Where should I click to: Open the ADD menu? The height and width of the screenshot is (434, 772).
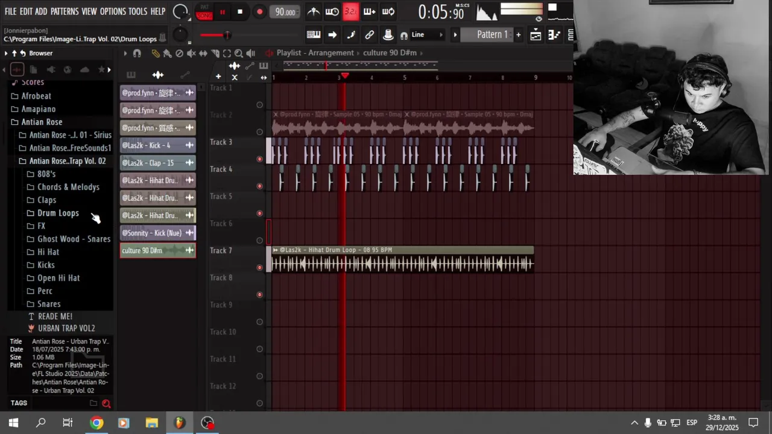coord(41,11)
